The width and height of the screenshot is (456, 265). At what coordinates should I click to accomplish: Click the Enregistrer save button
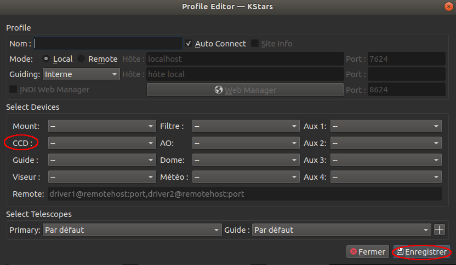(421, 252)
